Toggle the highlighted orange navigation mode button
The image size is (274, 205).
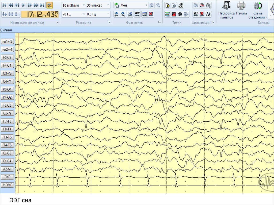[50, 5]
